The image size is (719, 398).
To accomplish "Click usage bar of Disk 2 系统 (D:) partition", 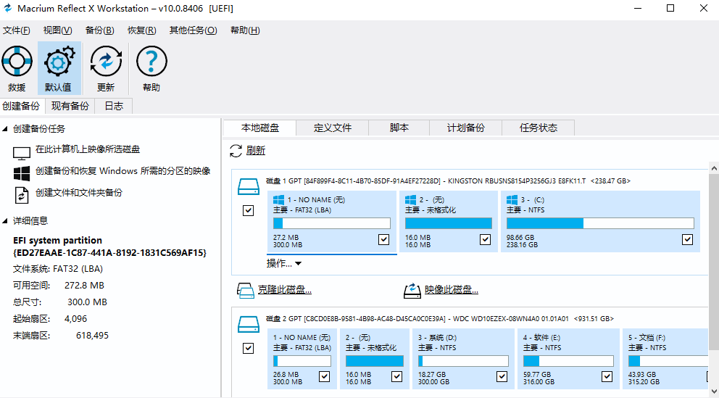I will [463, 361].
